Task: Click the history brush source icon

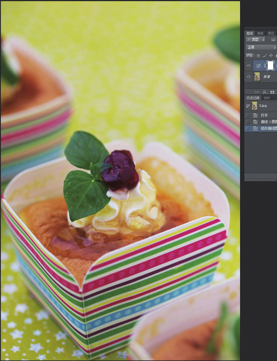Action: point(248,106)
